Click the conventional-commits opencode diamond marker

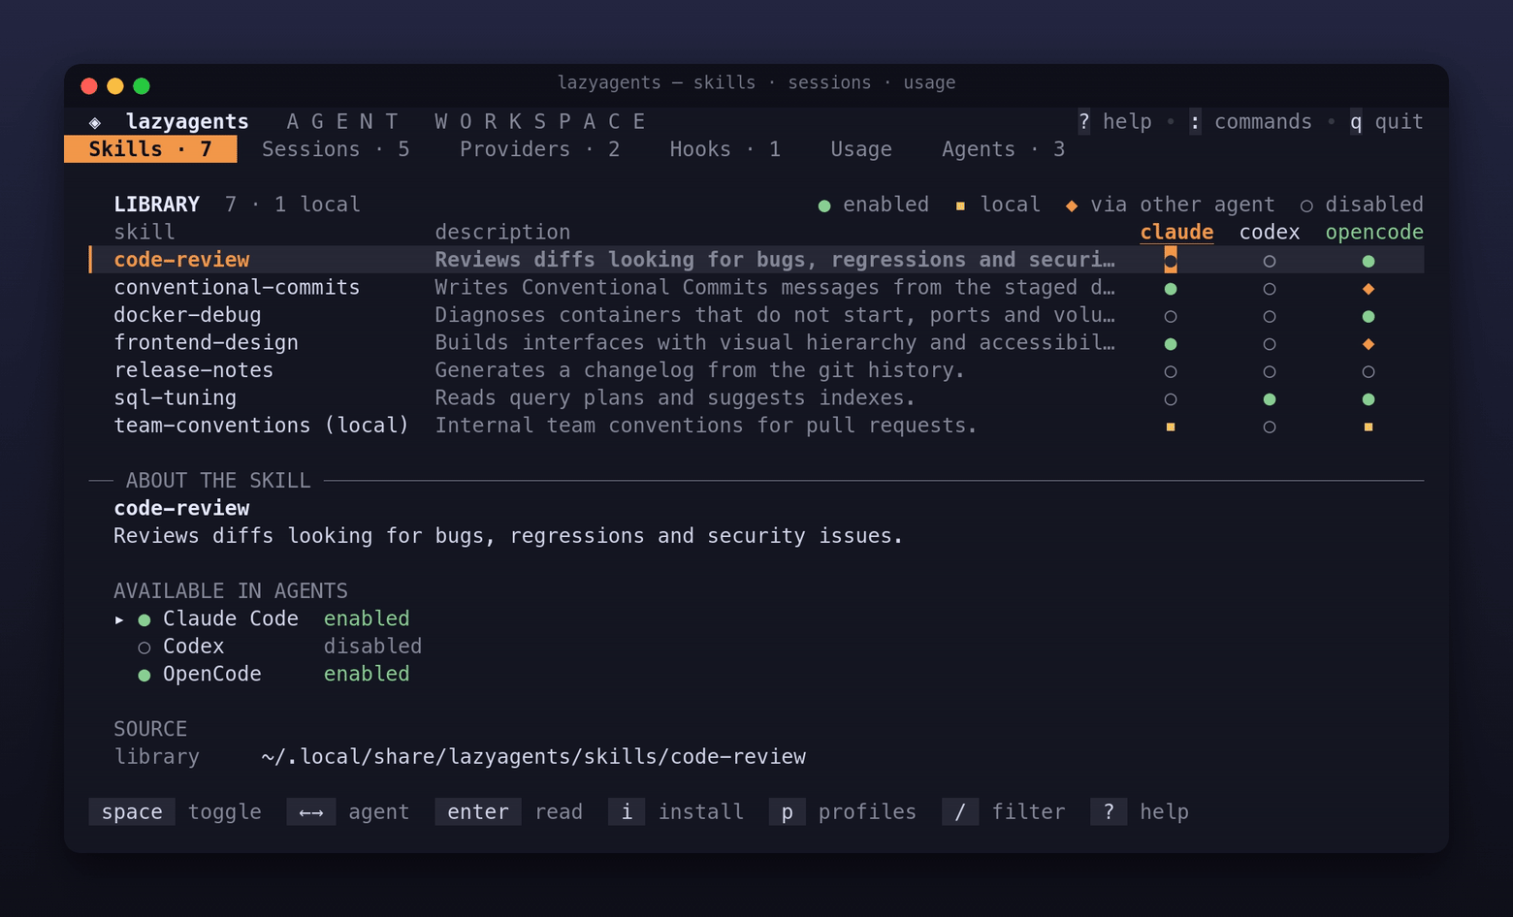(1368, 289)
